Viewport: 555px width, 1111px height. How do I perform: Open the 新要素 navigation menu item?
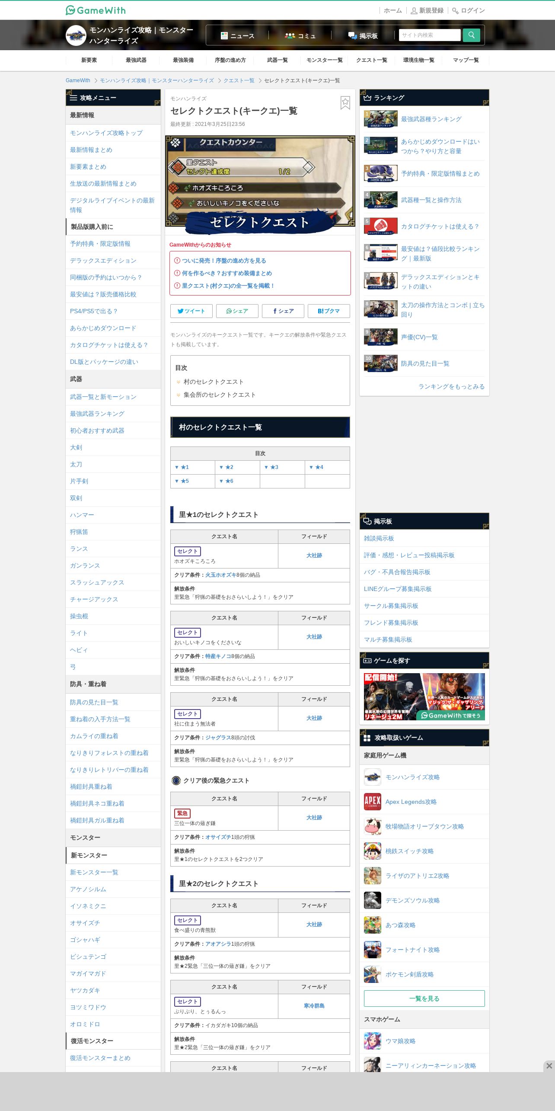tap(89, 60)
